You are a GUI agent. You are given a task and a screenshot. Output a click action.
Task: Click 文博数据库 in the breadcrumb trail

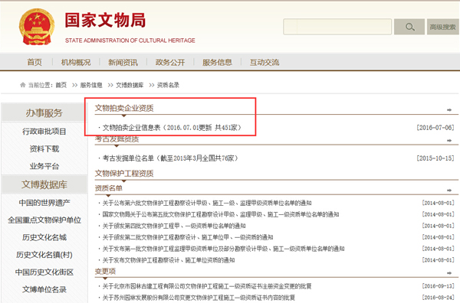pyautogui.click(x=130, y=85)
